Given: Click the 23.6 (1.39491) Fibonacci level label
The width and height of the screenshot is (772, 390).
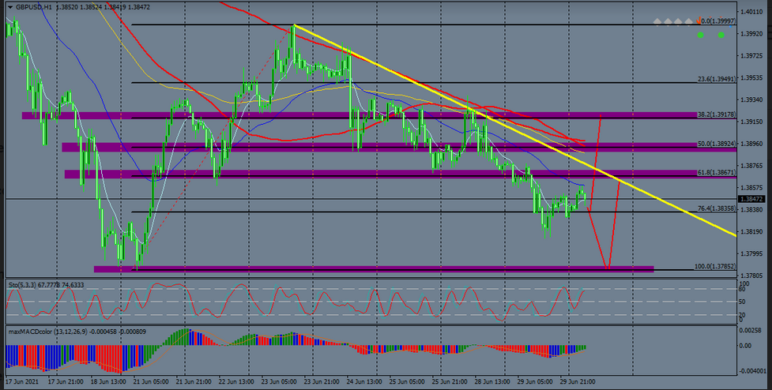Looking at the screenshot, I should (x=717, y=79).
